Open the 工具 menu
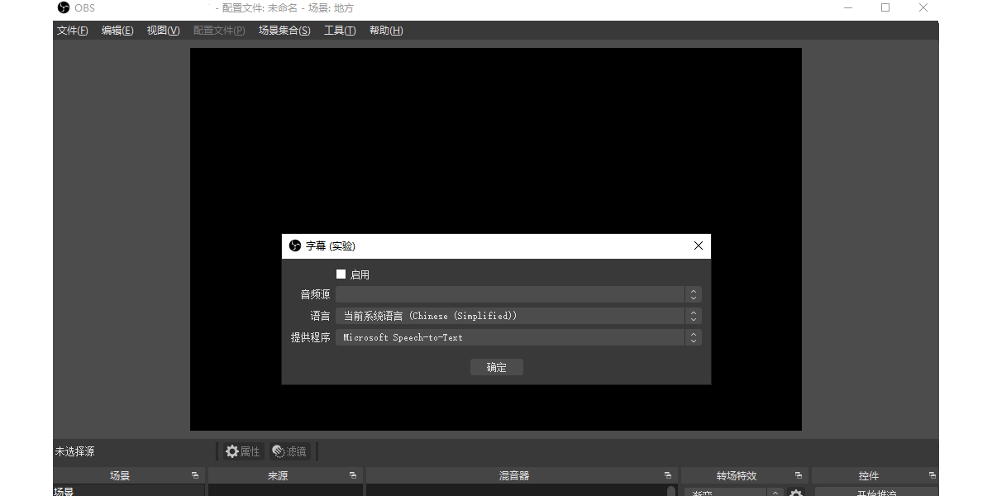 [x=339, y=30]
